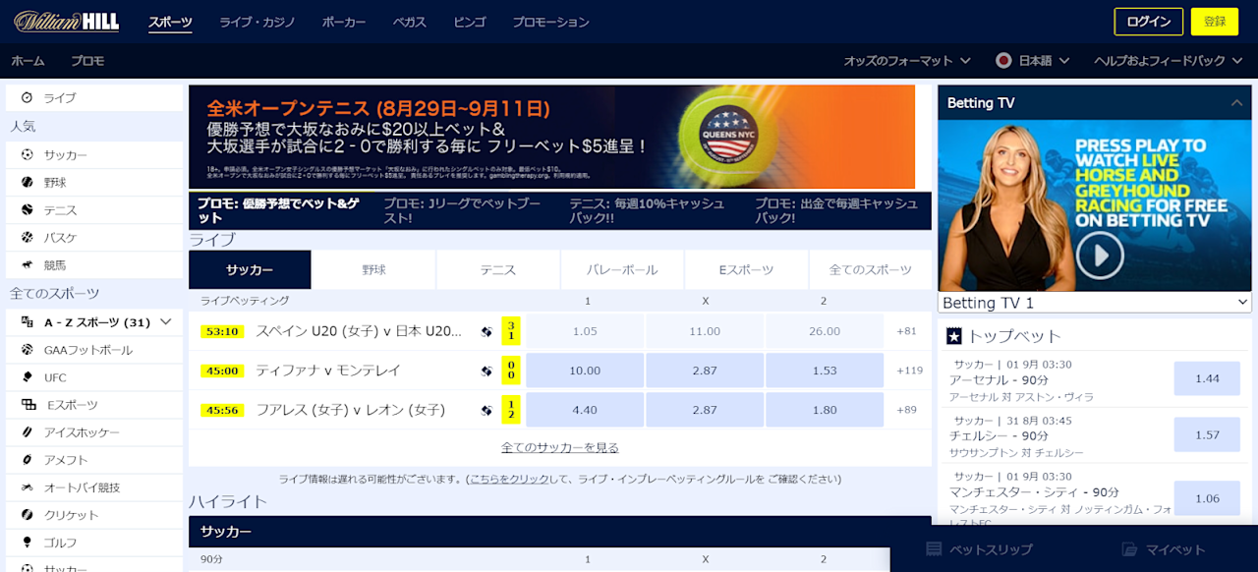
Task: Play the Betting TV video
Action: (1099, 256)
